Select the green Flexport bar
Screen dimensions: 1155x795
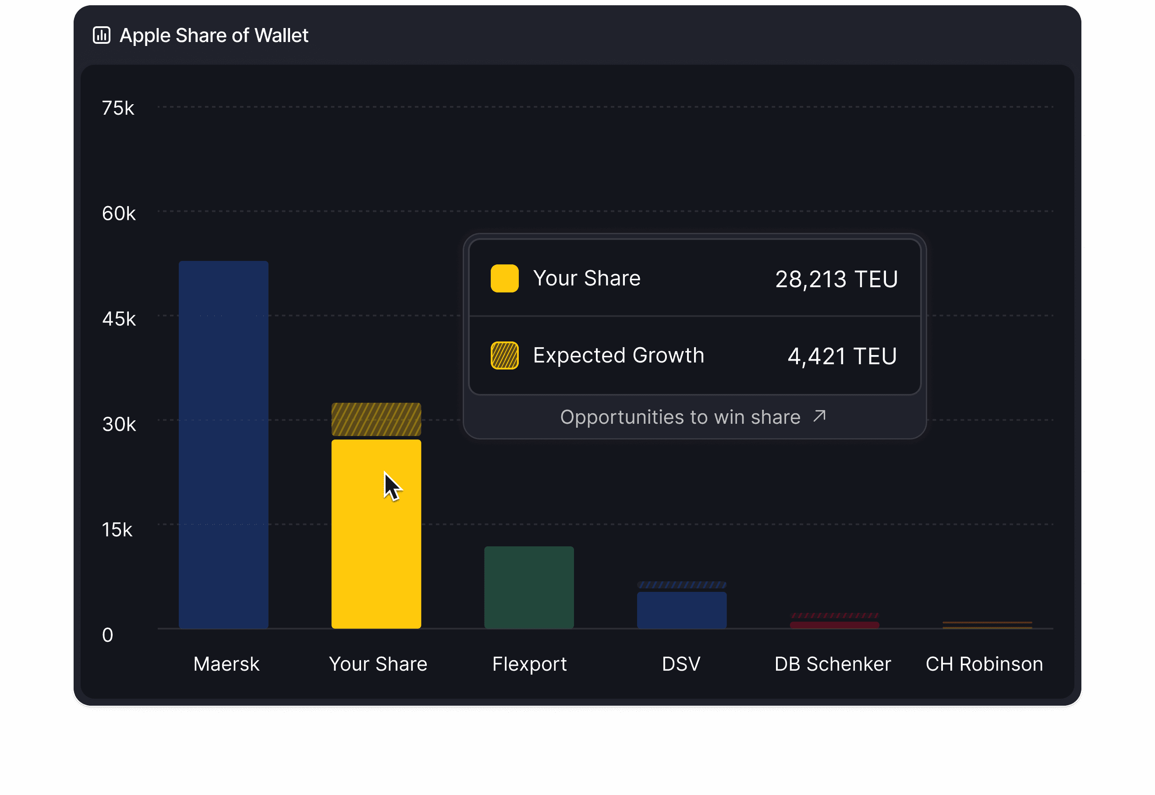(x=529, y=587)
